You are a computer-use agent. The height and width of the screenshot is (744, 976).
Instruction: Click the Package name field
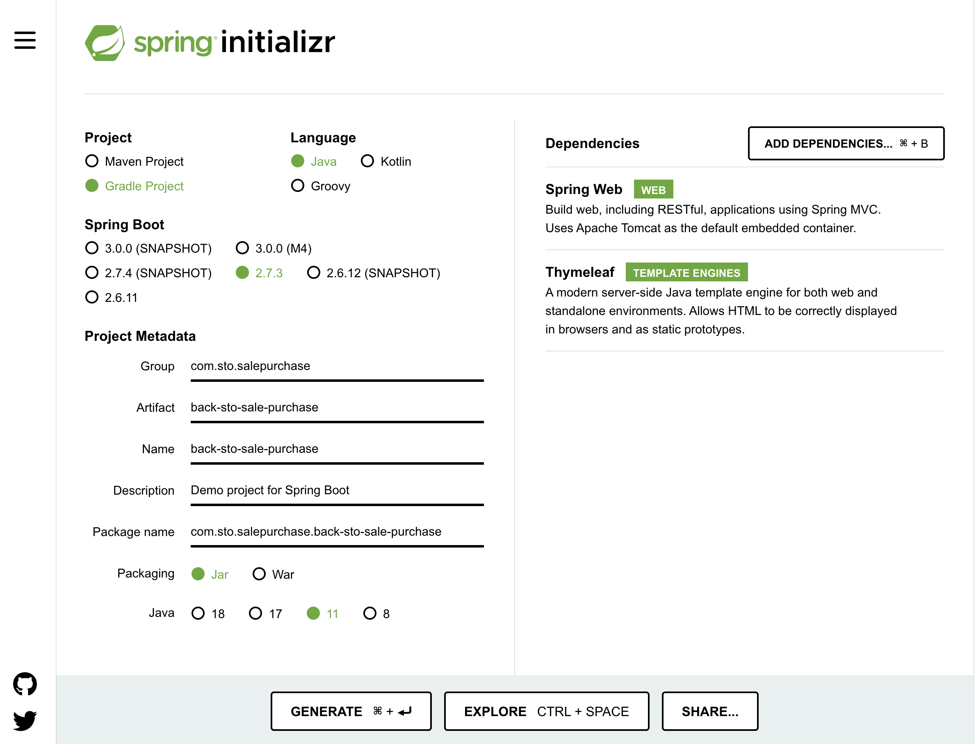(337, 532)
